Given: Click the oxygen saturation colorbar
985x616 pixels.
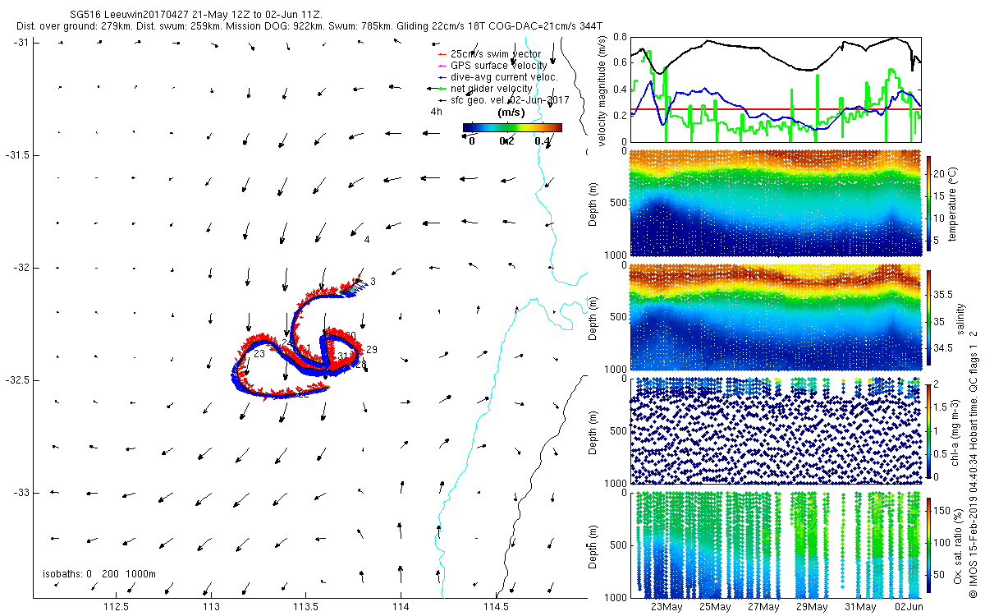Looking at the screenshot, I should click(x=930, y=545).
